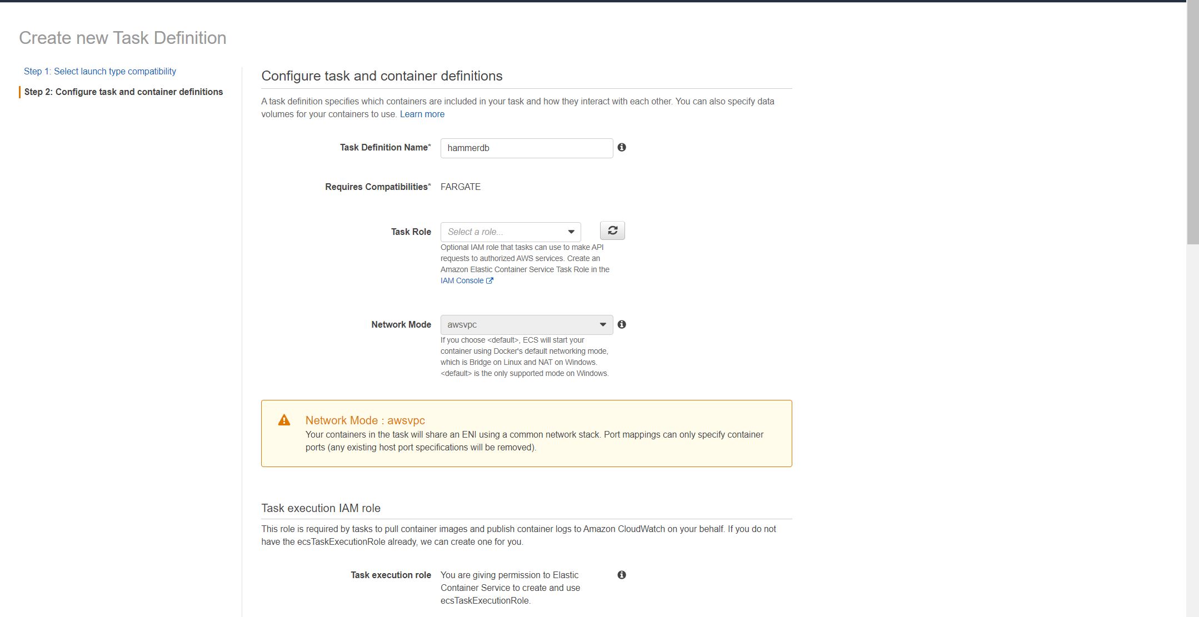This screenshot has width=1199, height=617.
Task: Click the orange warning triangle icon
Action: coord(284,420)
